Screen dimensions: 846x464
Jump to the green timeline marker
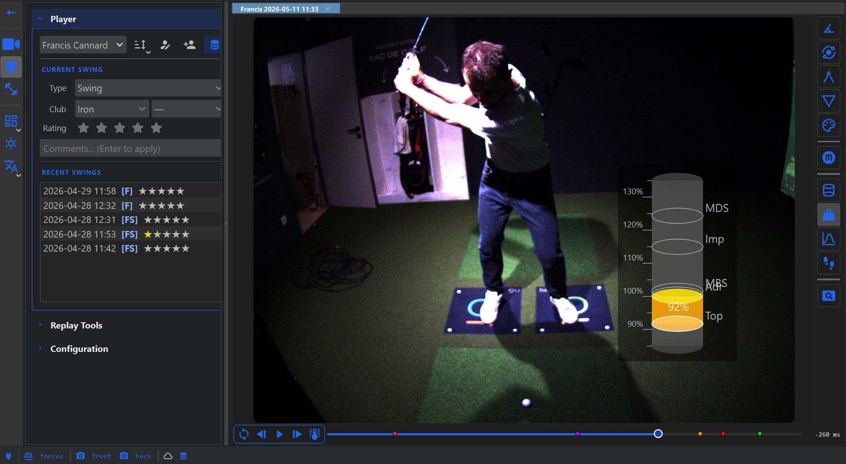759,434
